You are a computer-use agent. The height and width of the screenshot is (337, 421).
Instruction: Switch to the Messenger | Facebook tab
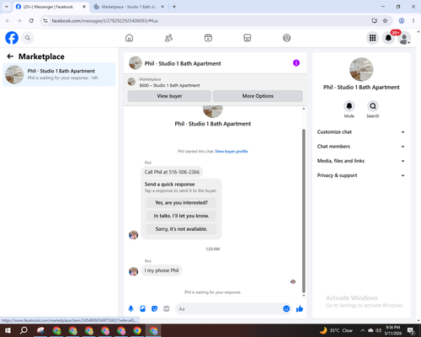tap(51, 7)
